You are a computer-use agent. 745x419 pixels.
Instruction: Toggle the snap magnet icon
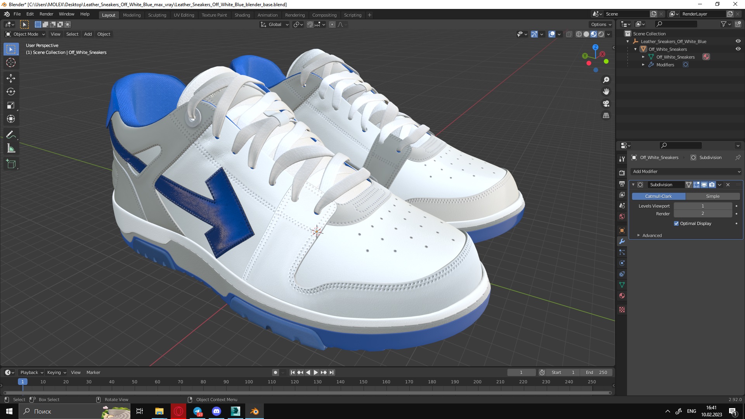[x=310, y=24]
